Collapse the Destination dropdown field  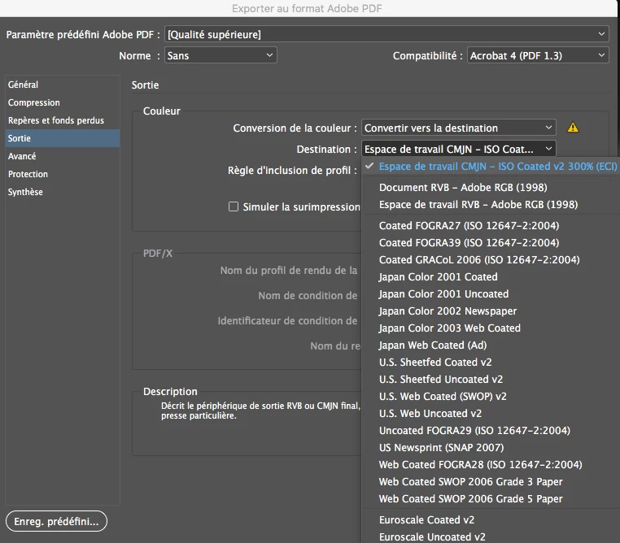(x=459, y=149)
